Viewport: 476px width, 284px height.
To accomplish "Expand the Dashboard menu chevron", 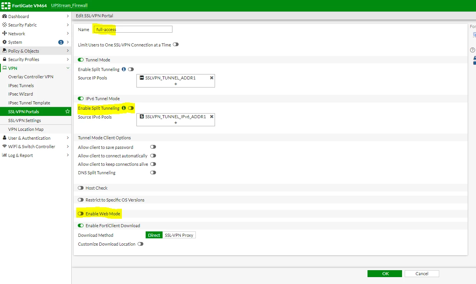I will [67, 16].
